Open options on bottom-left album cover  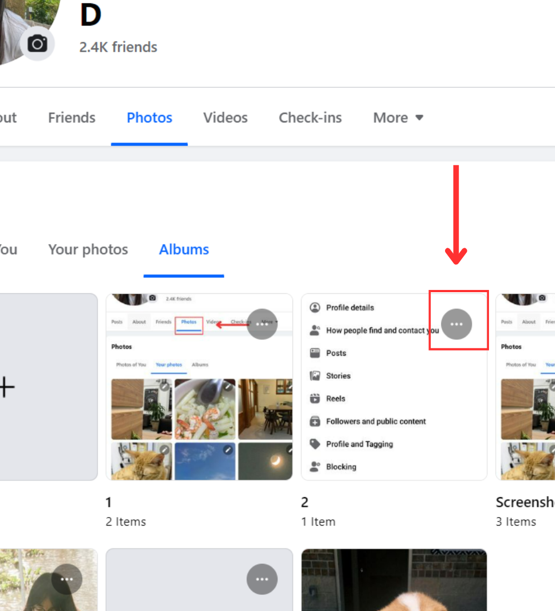tap(67, 579)
